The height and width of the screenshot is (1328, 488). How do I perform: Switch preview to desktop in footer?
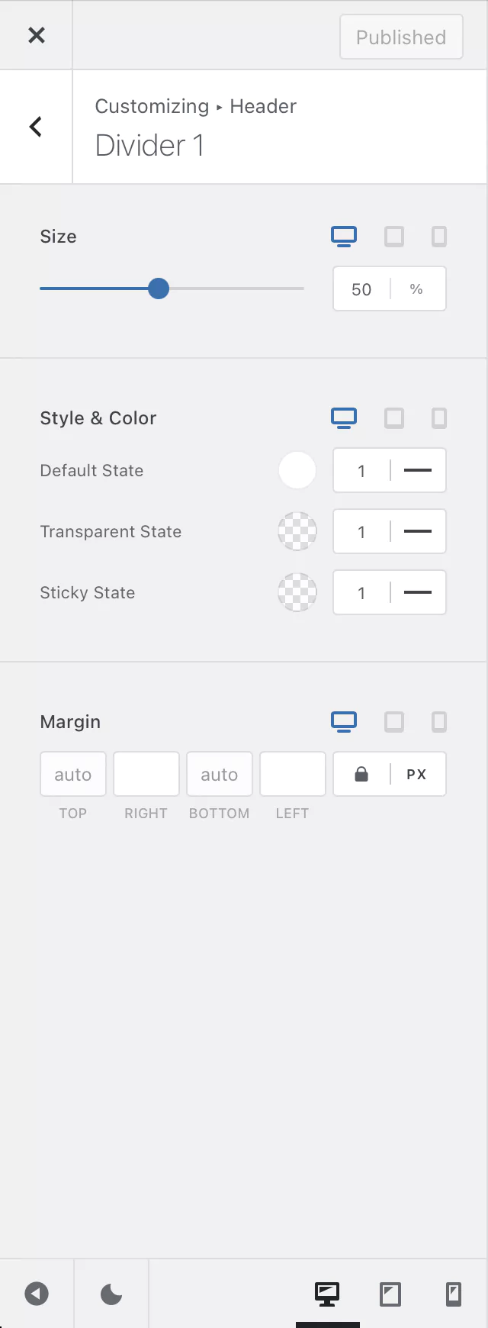coord(328,1294)
